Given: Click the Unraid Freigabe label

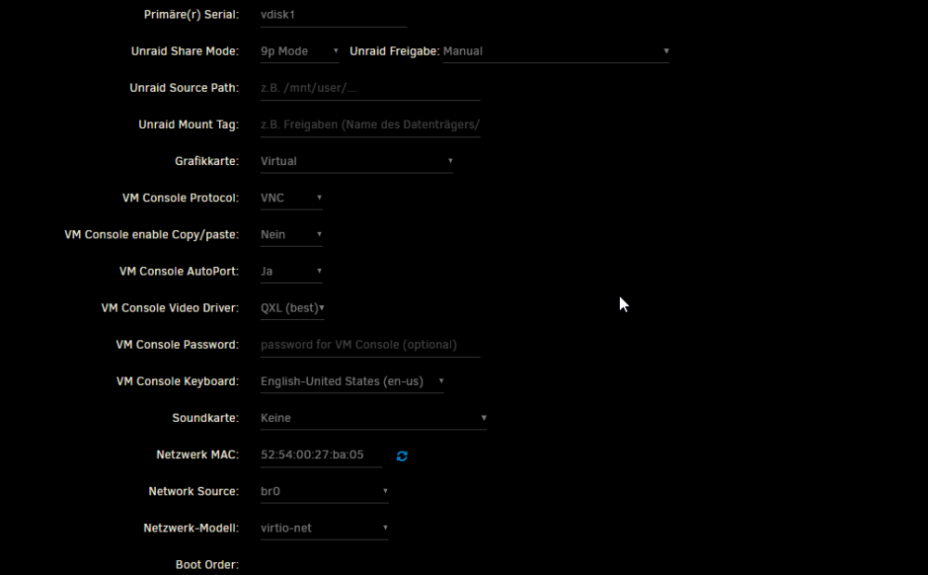Looking at the screenshot, I should [394, 51].
